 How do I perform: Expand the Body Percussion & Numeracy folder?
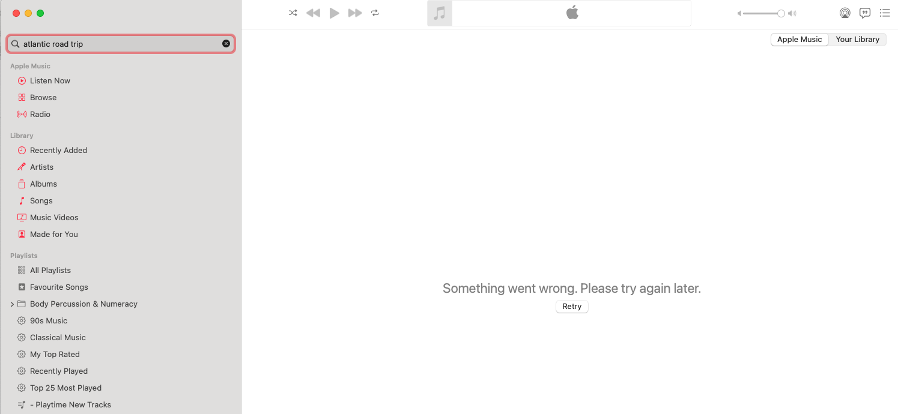pos(12,304)
